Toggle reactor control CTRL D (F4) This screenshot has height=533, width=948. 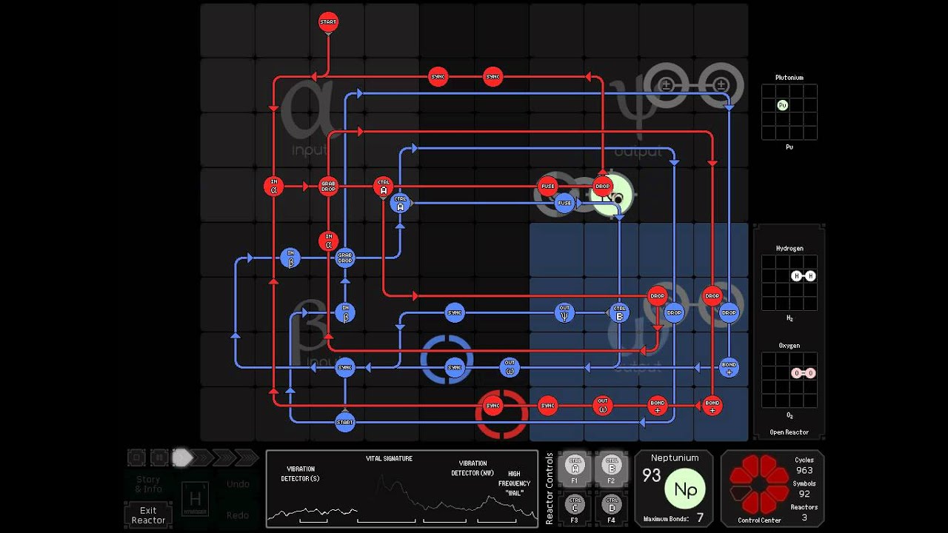pyautogui.click(x=611, y=507)
